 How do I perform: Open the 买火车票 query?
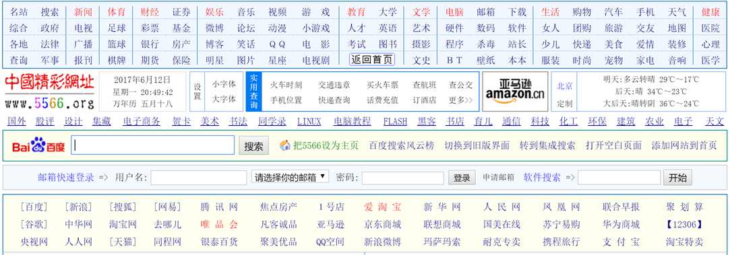pyautogui.click(x=383, y=85)
